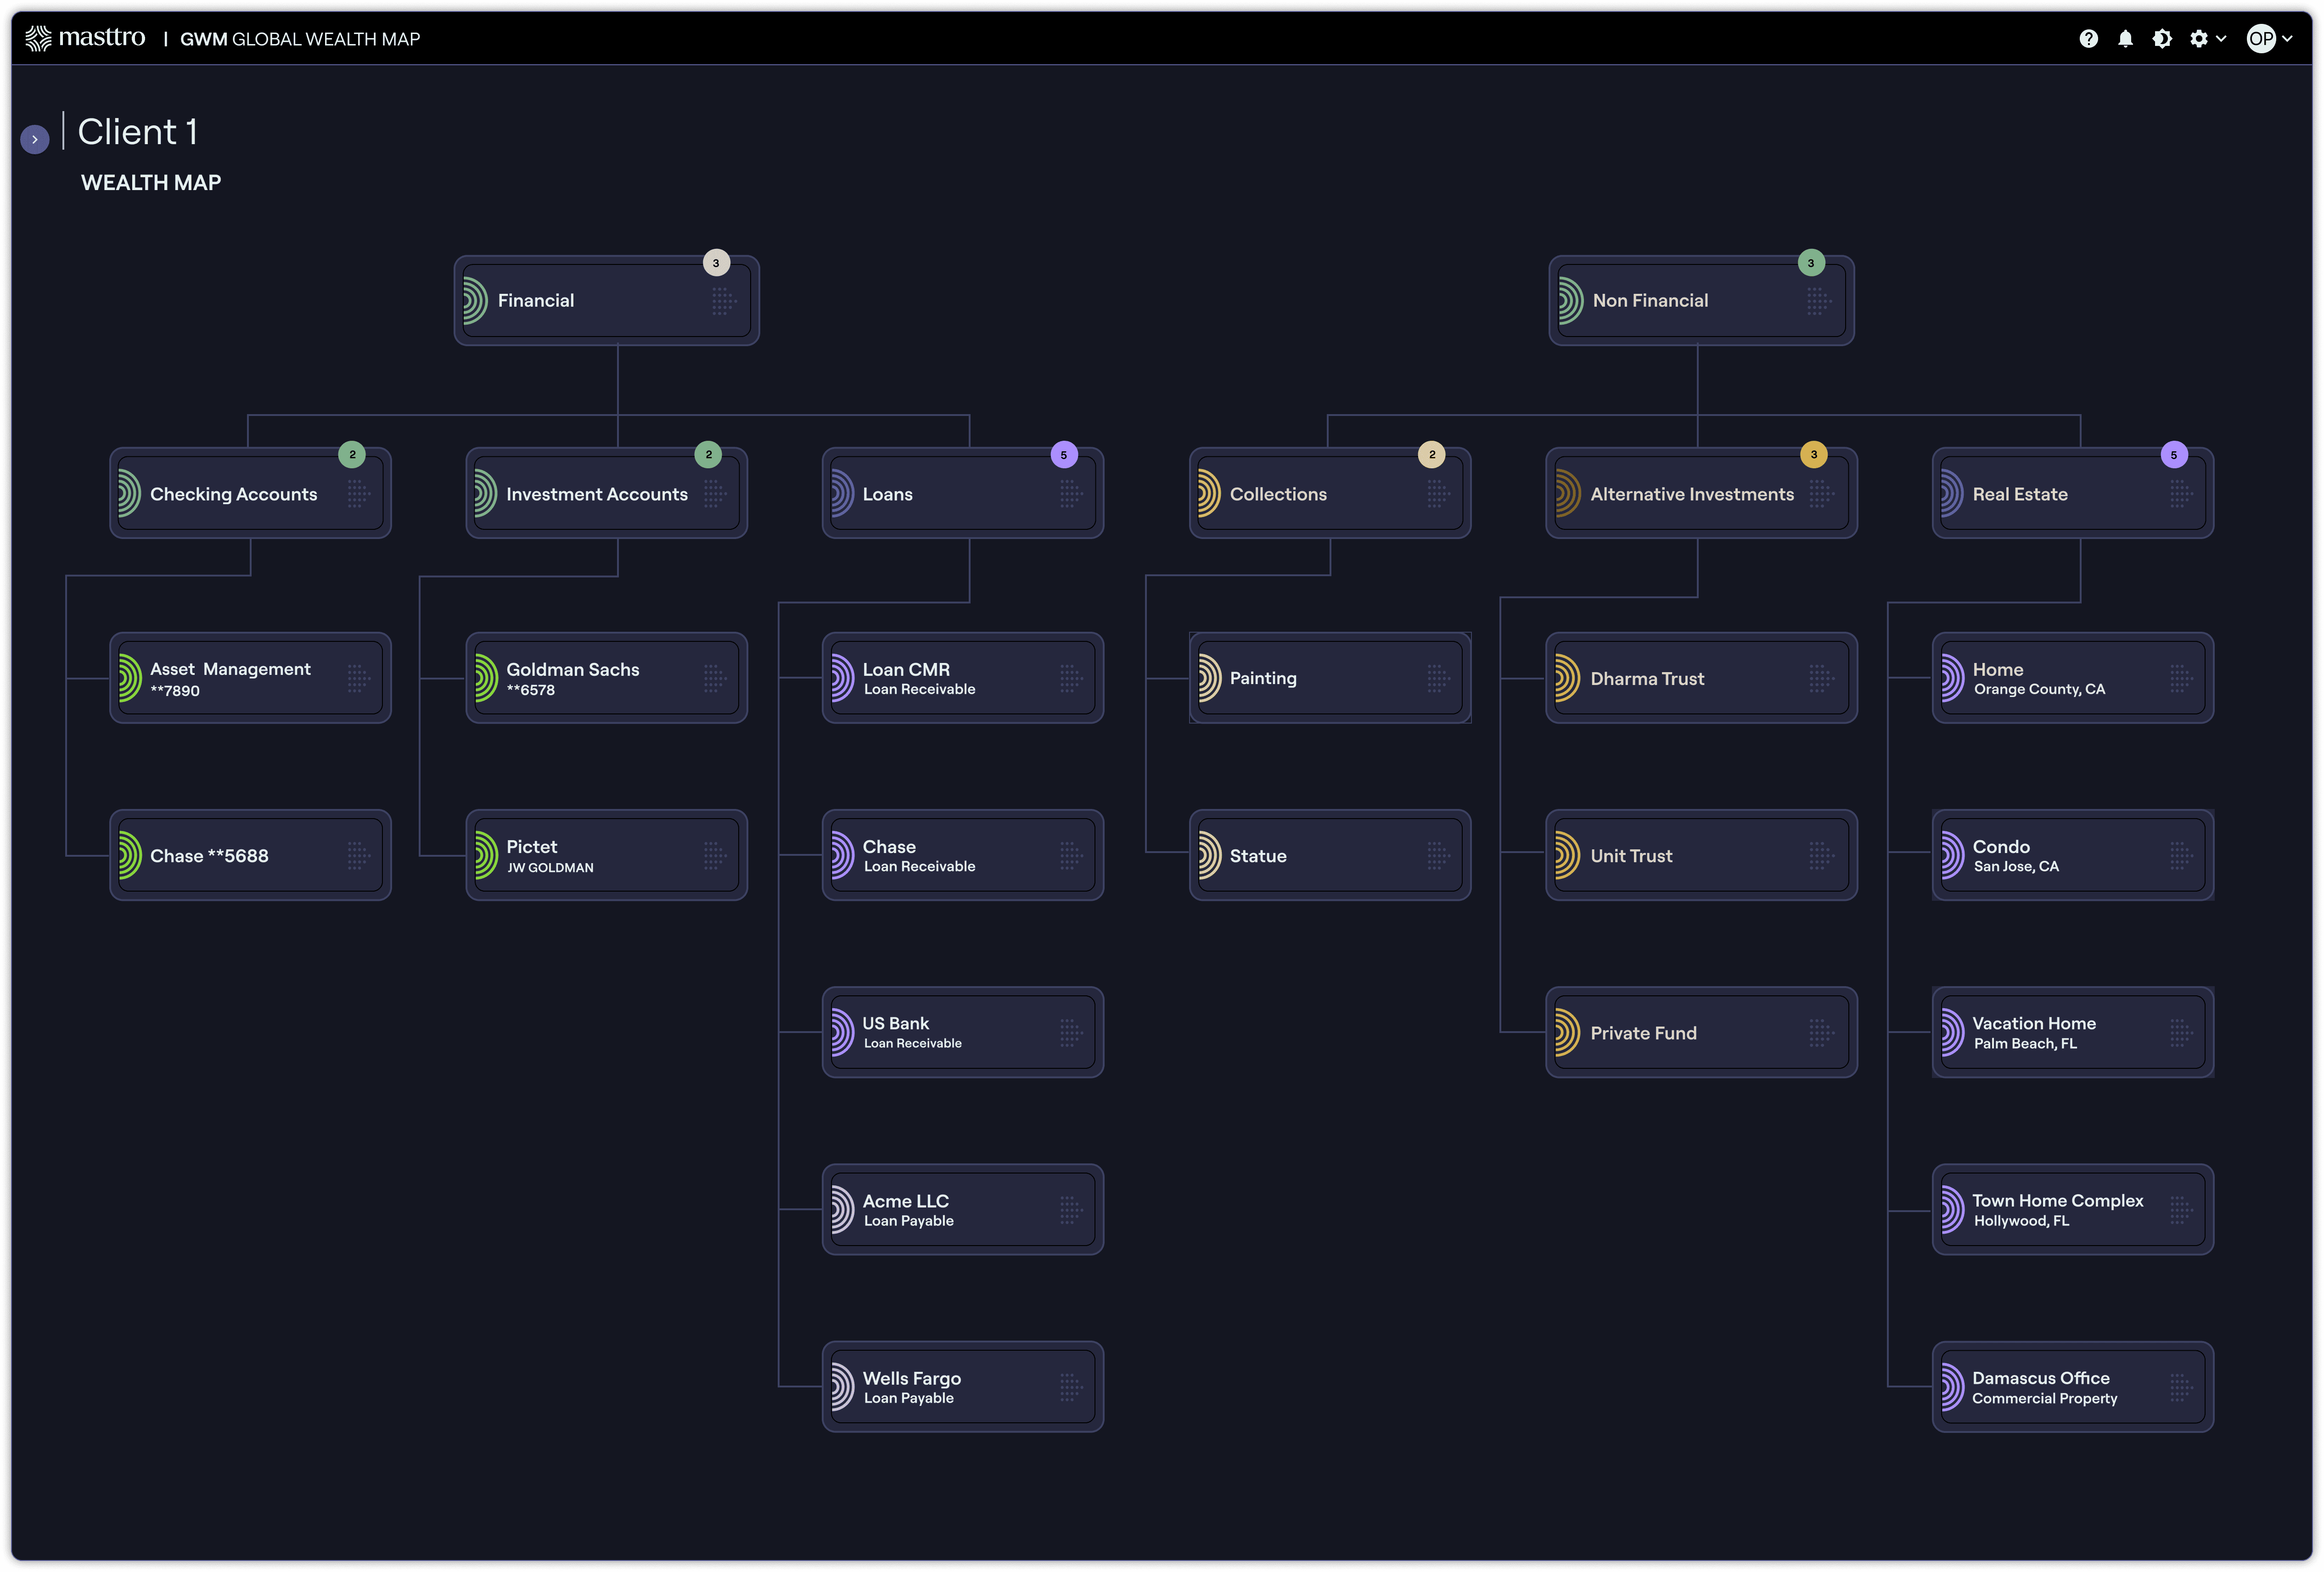Click the dotted handle on Checking Accounts
The width and height of the screenshot is (2324, 1572).
tap(358, 493)
